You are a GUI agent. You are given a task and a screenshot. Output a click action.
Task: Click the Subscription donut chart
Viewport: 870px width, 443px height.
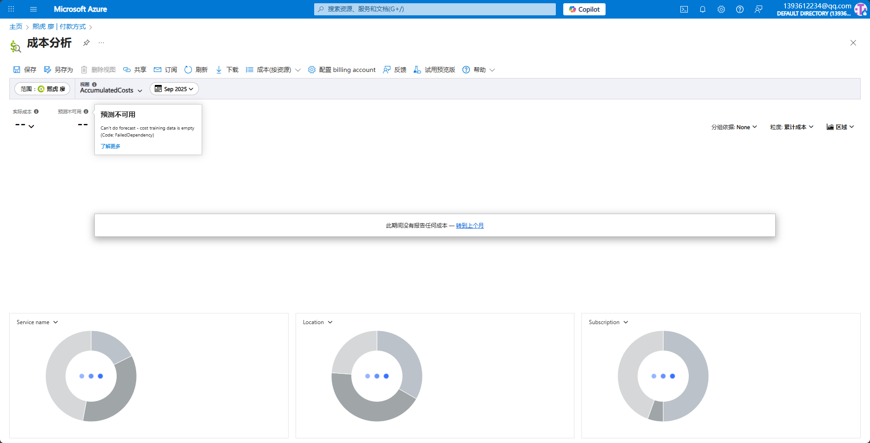(663, 376)
